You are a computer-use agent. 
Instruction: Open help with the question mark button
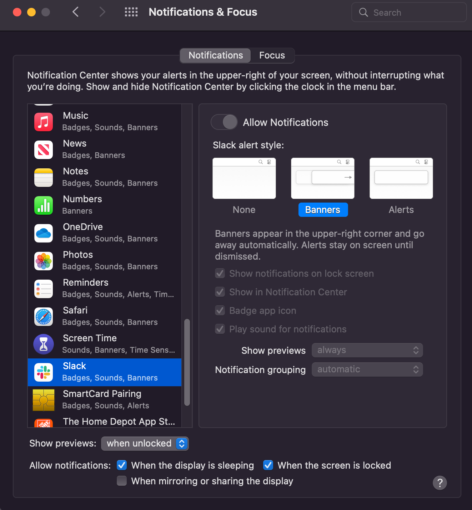[x=440, y=483]
